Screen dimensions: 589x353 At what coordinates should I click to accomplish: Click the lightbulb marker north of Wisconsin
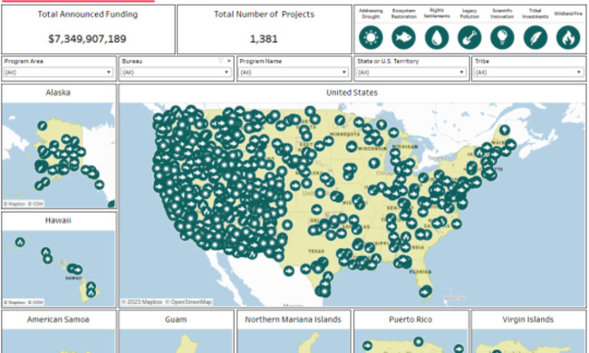tap(381, 124)
